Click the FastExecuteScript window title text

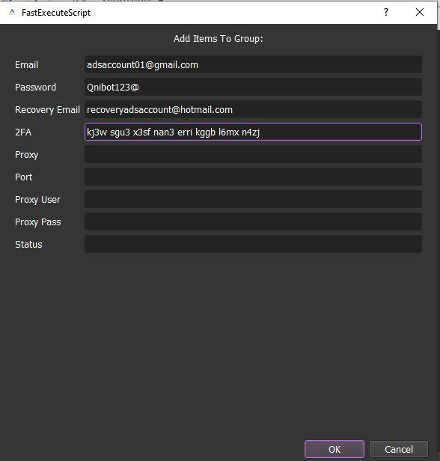point(56,13)
